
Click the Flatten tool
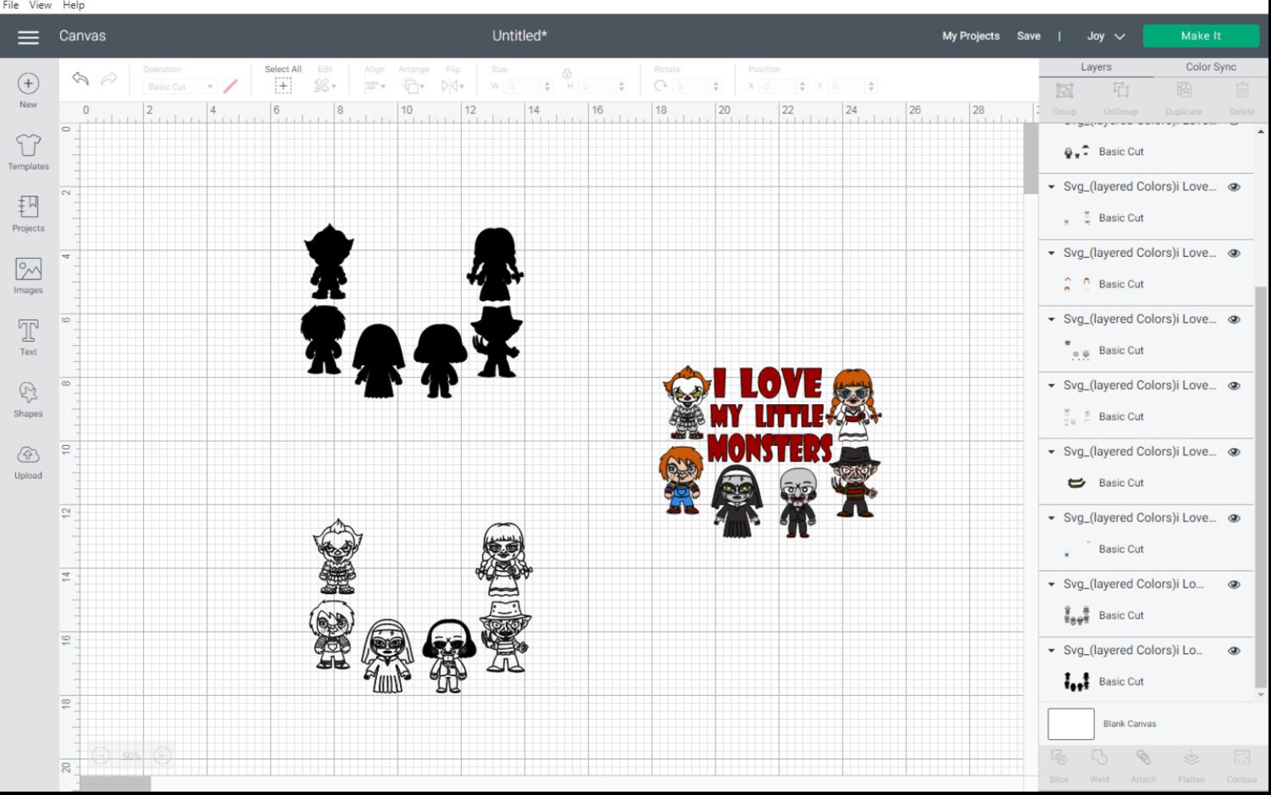[x=1191, y=758]
